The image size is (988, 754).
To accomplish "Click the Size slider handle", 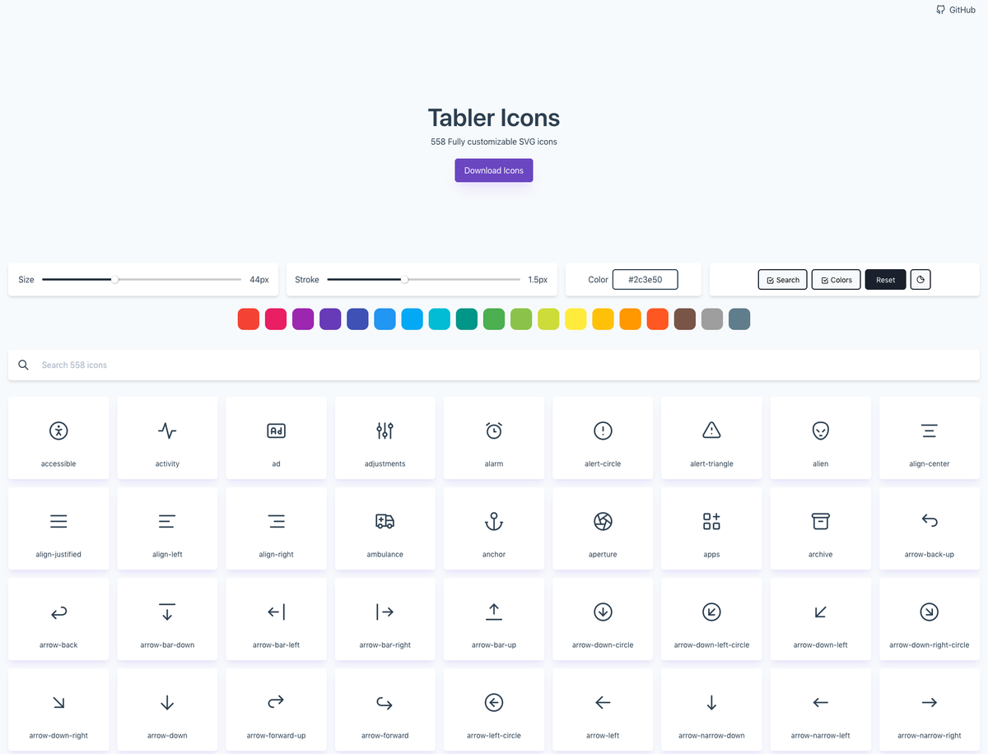I will [115, 280].
